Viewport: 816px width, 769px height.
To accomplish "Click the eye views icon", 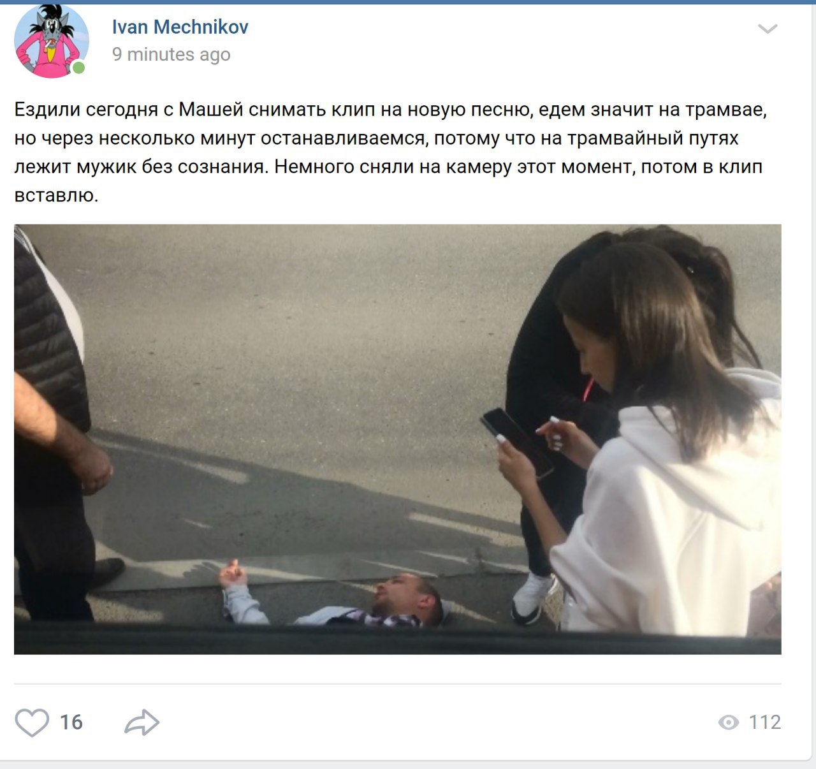I will click(728, 722).
